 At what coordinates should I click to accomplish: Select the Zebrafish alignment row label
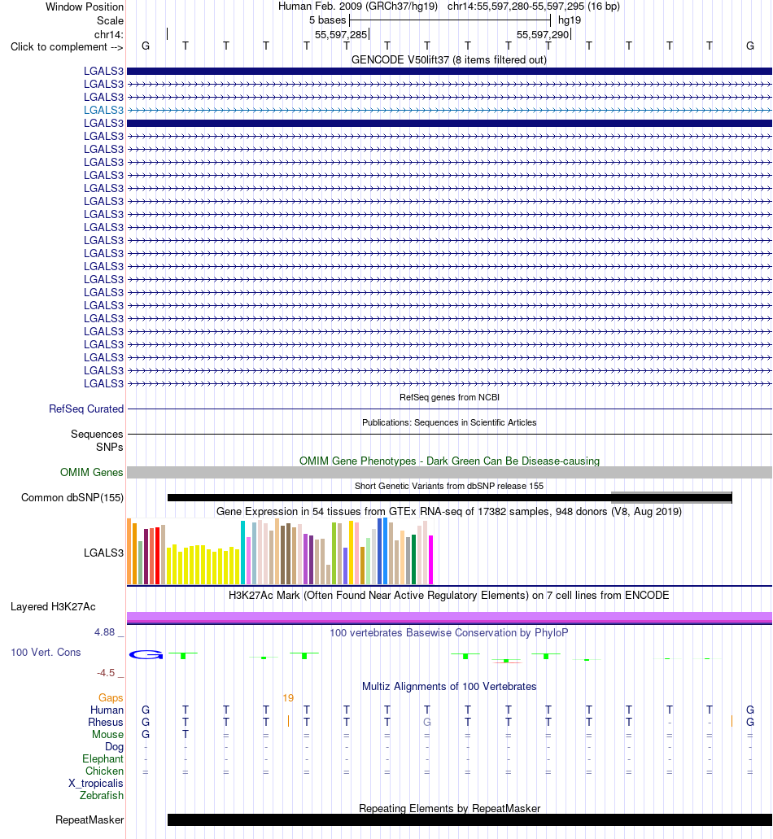tap(102, 796)
